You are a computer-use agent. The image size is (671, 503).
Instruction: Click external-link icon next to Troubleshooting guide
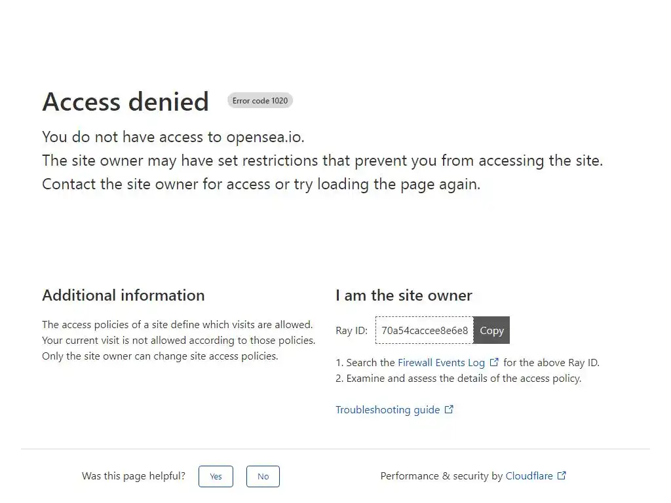tap(449, 409)
